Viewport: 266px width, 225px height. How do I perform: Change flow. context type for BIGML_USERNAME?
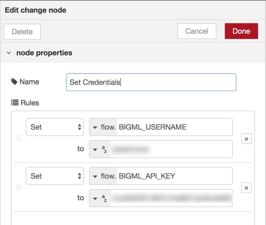pos(104,127)
